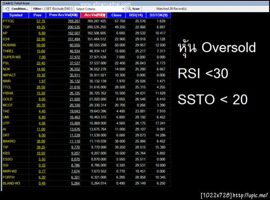Sort by the Symbol column header

(15, 15)
